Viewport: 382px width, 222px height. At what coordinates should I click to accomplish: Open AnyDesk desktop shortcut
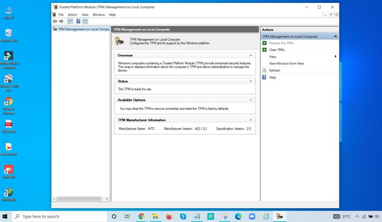8,170
